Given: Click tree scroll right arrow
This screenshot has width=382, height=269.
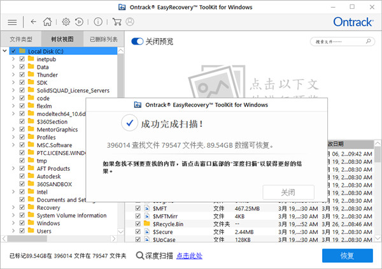Looking at the screenshot, I should click(113, 238).
